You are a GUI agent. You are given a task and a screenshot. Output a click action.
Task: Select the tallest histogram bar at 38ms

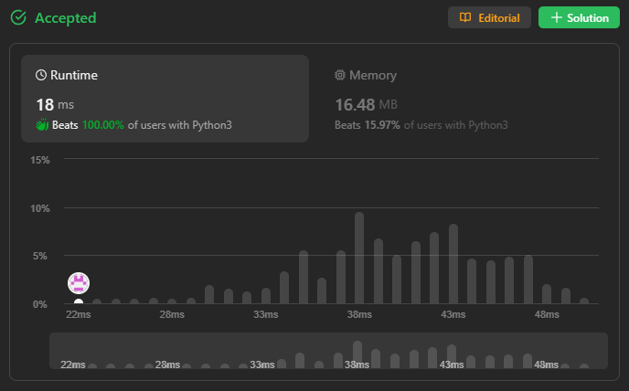[359, 258]
